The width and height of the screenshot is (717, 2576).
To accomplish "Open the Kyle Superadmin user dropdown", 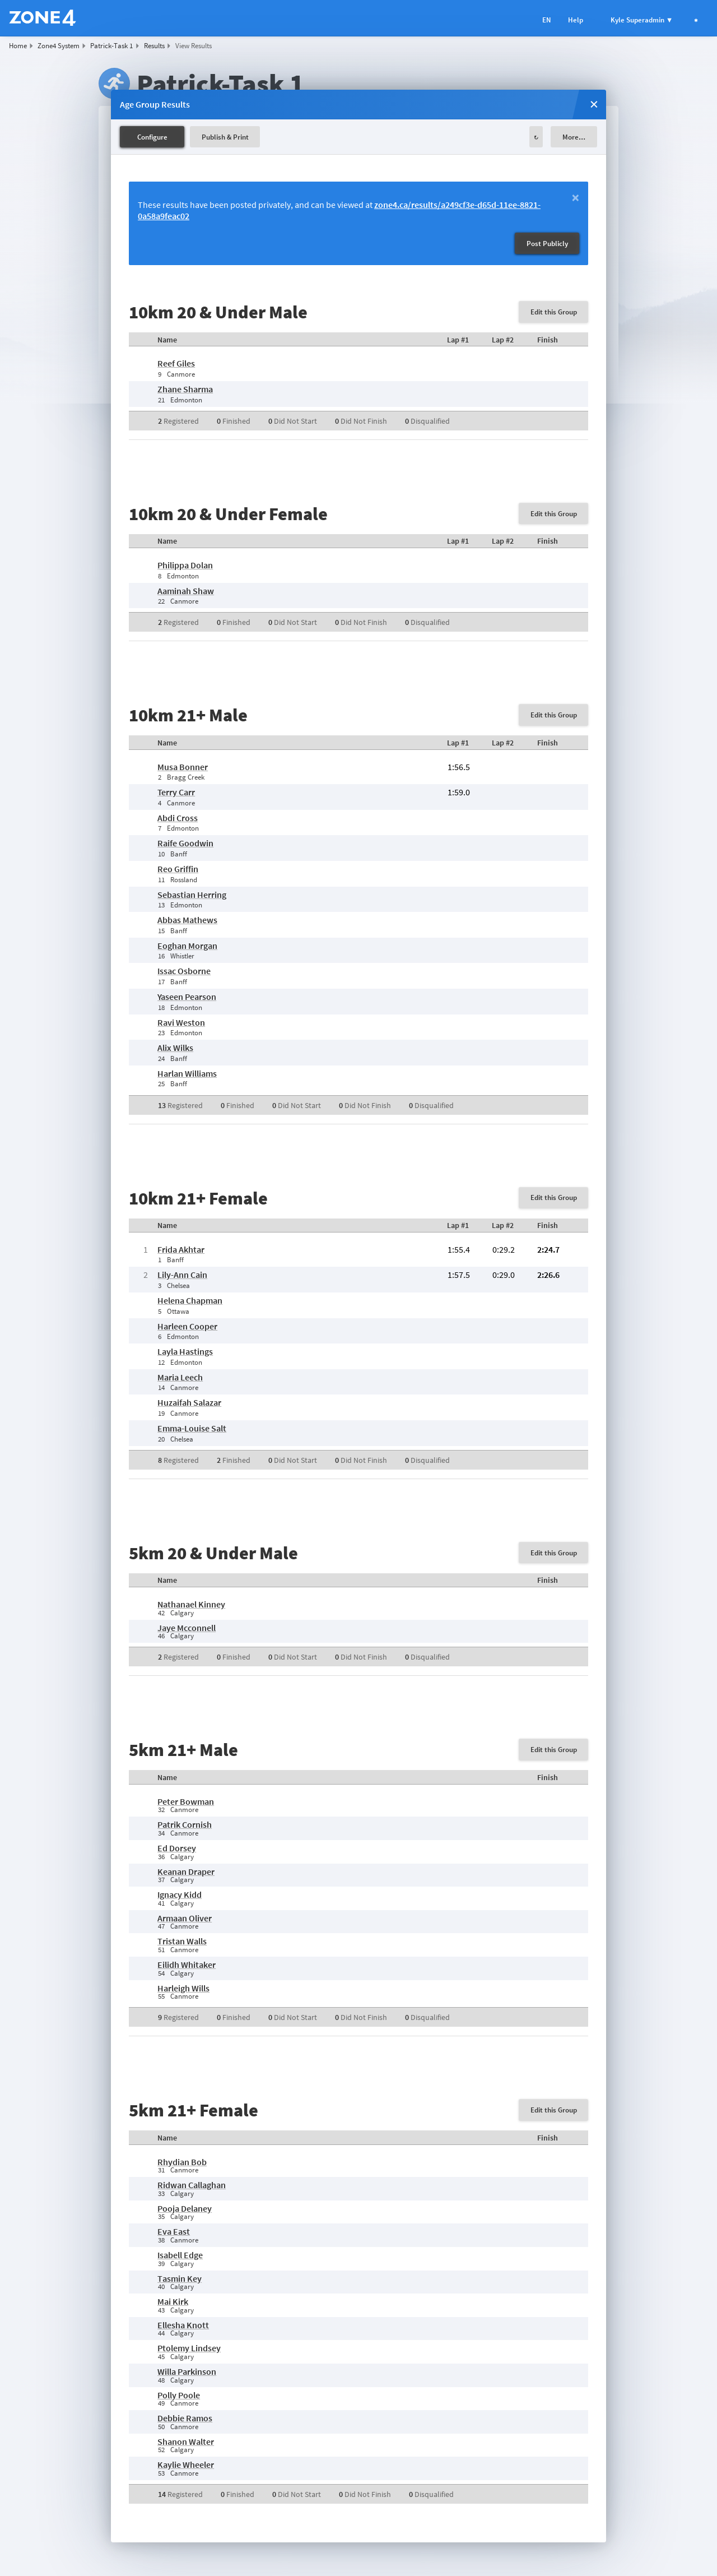I will (641, 20).
